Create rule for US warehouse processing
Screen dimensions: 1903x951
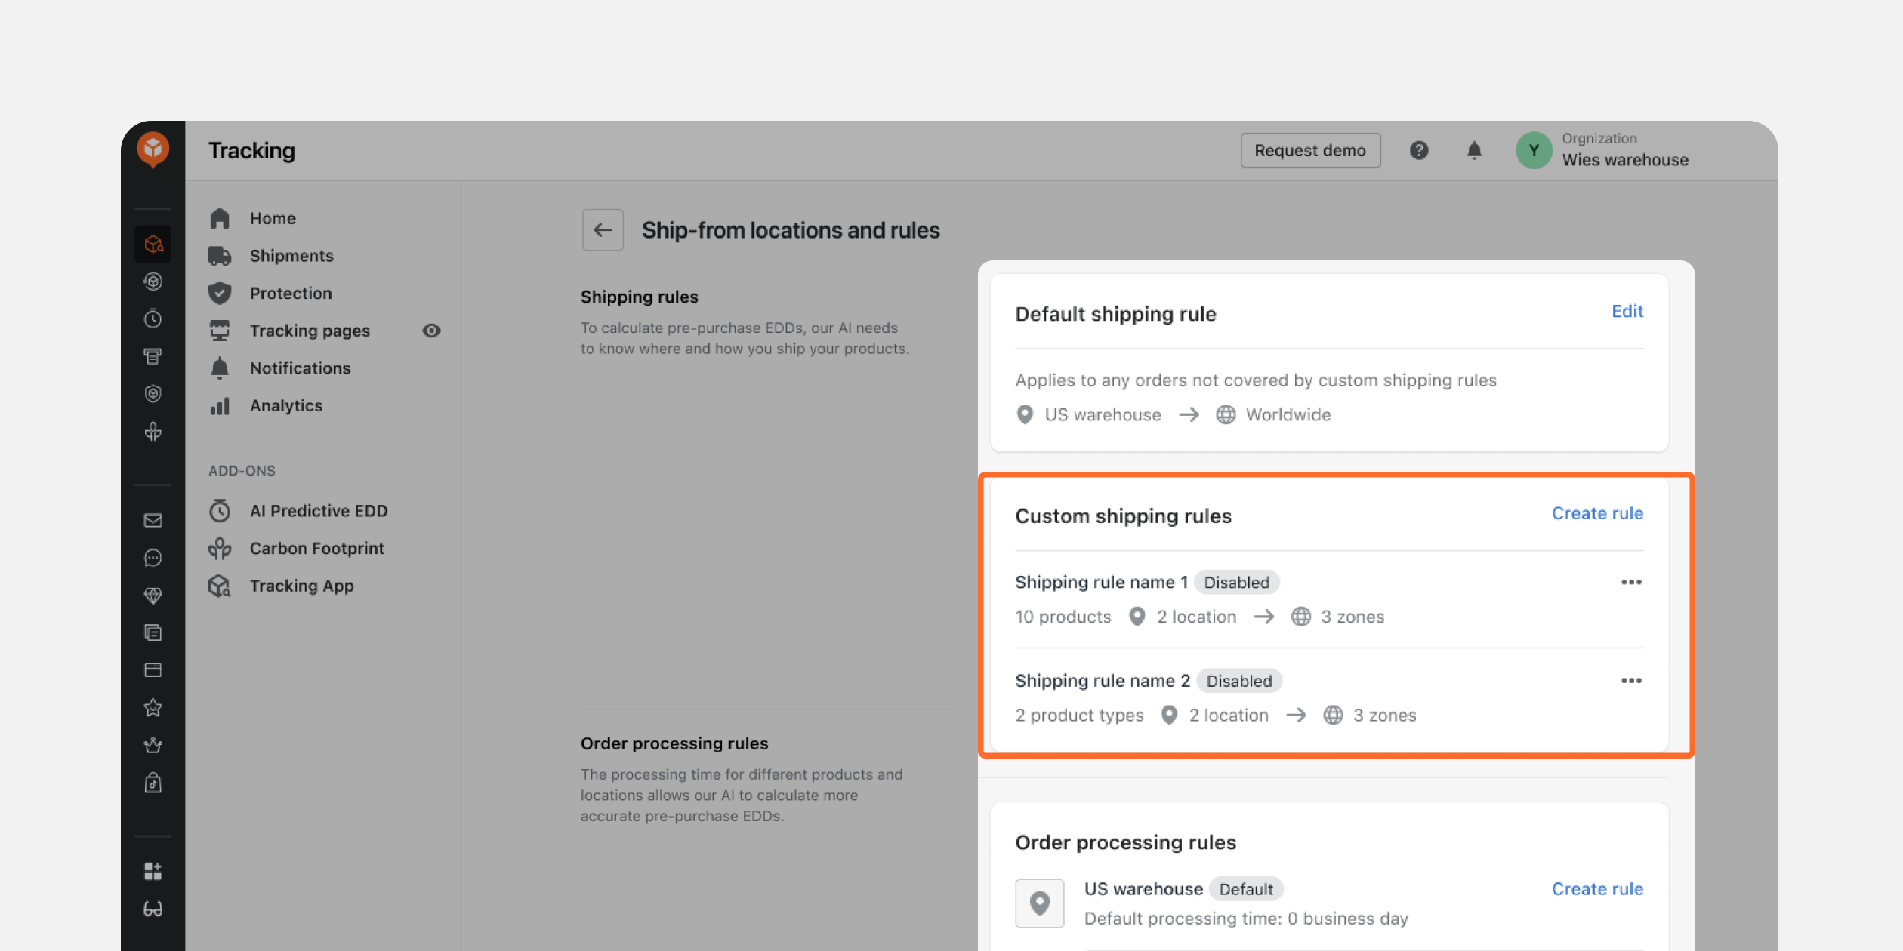[x=1597, y=889]
